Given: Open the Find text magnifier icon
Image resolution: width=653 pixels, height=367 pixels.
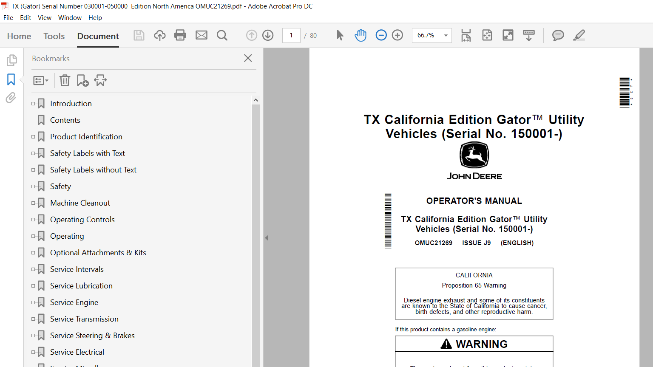Looking at the screenshot, I should coord(222,35).
